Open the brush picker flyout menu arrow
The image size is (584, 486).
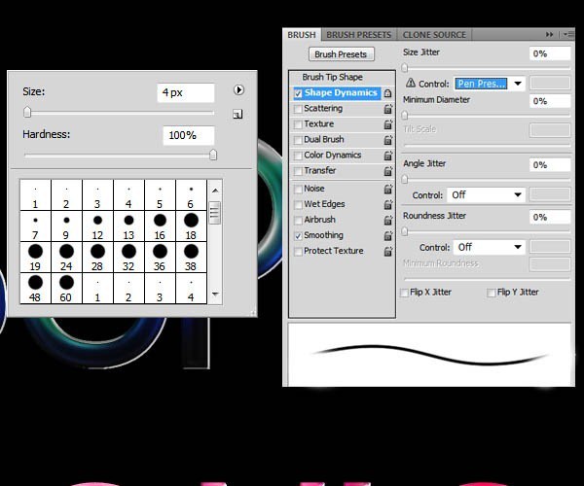pyautogui.click(x=238, y=90)
